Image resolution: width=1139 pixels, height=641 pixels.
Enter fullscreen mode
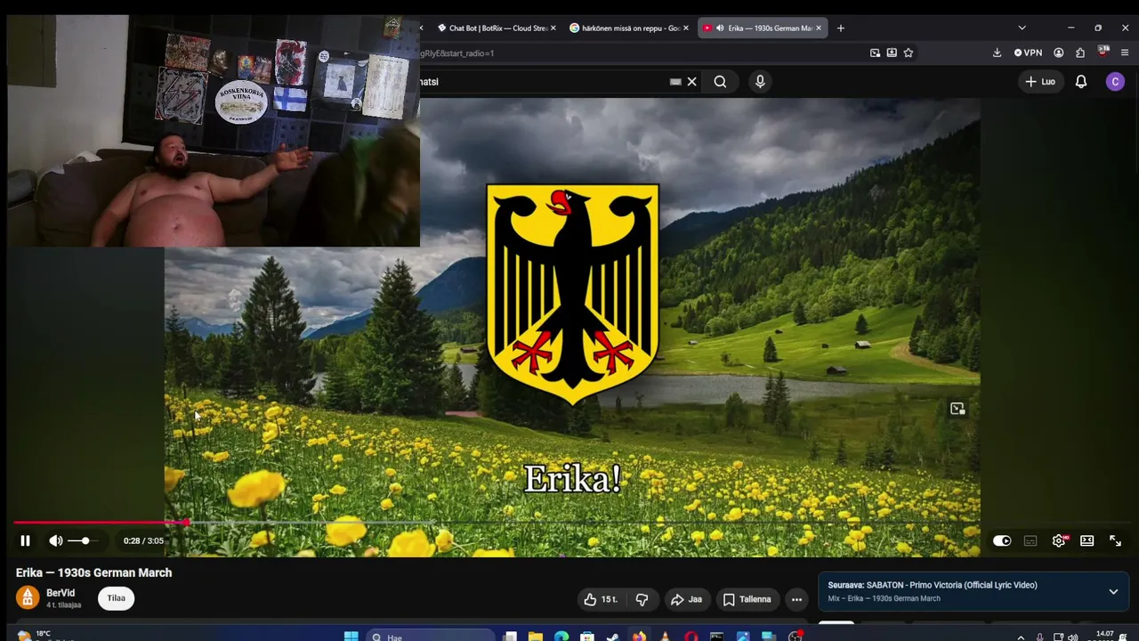coord(1115,540)
